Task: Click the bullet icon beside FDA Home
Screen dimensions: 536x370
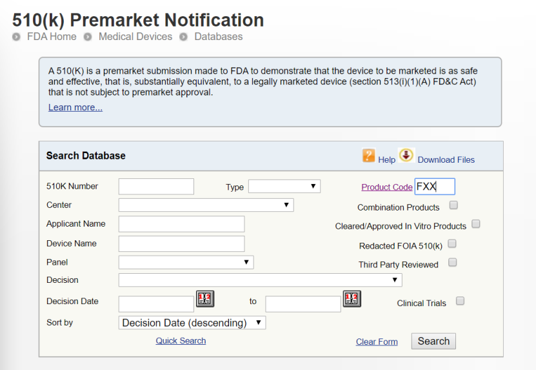Action: (x=16, y=37)
